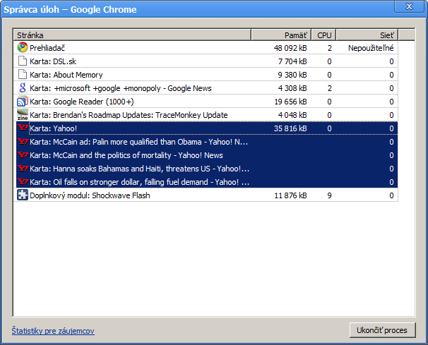Select the +microsoft +google +monopoly Google News row
The width and height of the screenshot is (428, 345).
(207, 87)
